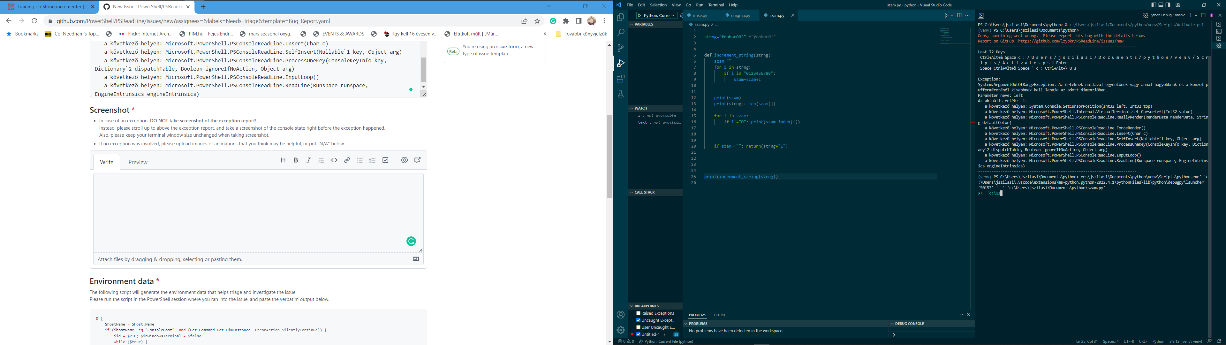Focus the Screenshot comment text area
Image resolution: width=1226 pixels, height=345 pixels.
pyautogui.click(x=258, y=212)
